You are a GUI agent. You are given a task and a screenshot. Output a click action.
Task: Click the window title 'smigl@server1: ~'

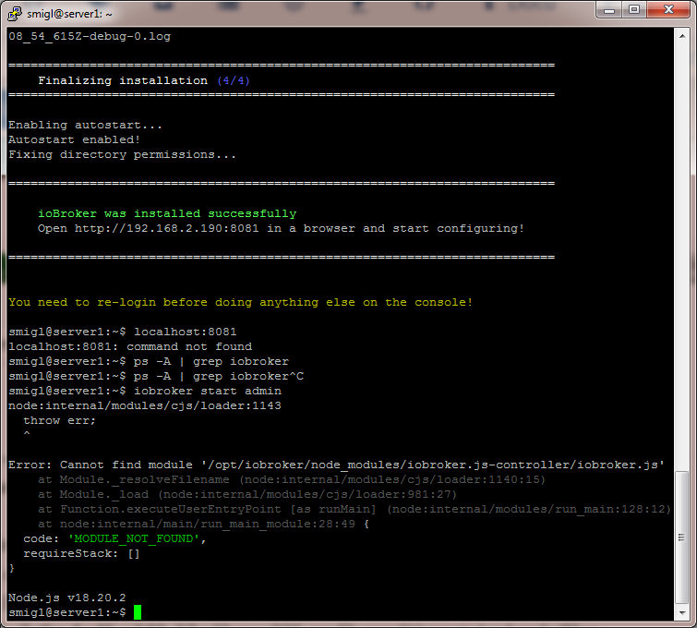point(69,14)
